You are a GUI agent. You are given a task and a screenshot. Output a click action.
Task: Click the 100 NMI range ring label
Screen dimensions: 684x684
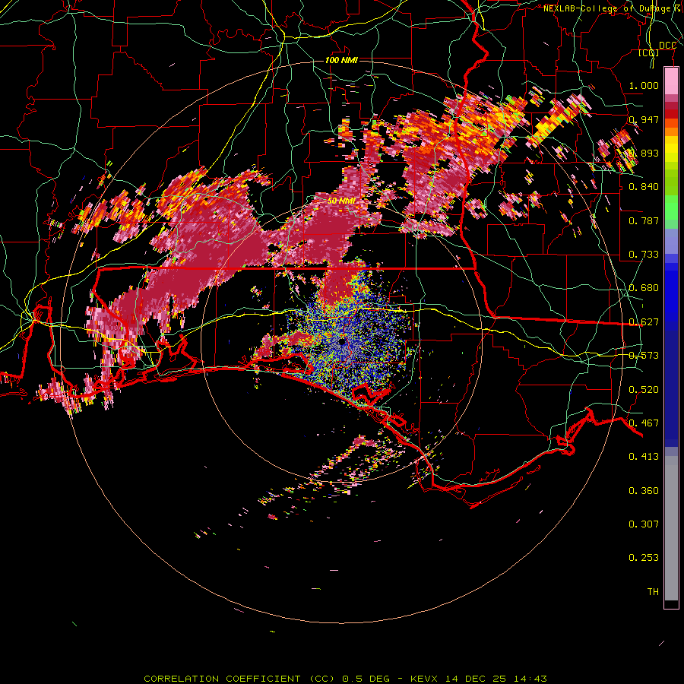pos(341,60)
